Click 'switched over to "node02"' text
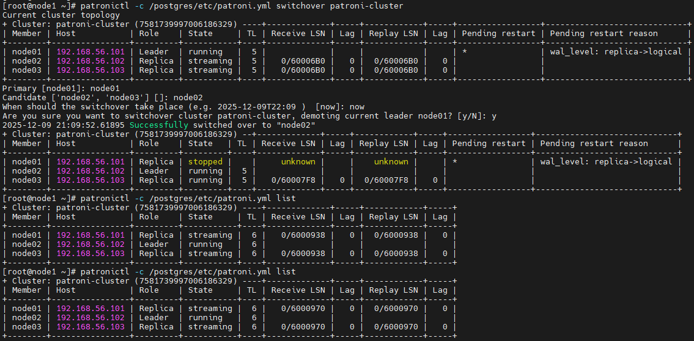 pos(254,125)
